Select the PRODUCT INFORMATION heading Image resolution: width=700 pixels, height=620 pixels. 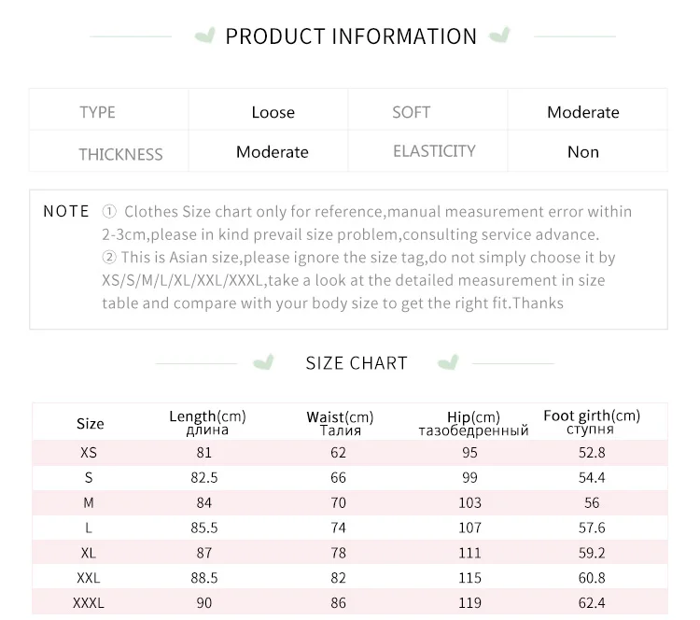[x=351, y=36]
